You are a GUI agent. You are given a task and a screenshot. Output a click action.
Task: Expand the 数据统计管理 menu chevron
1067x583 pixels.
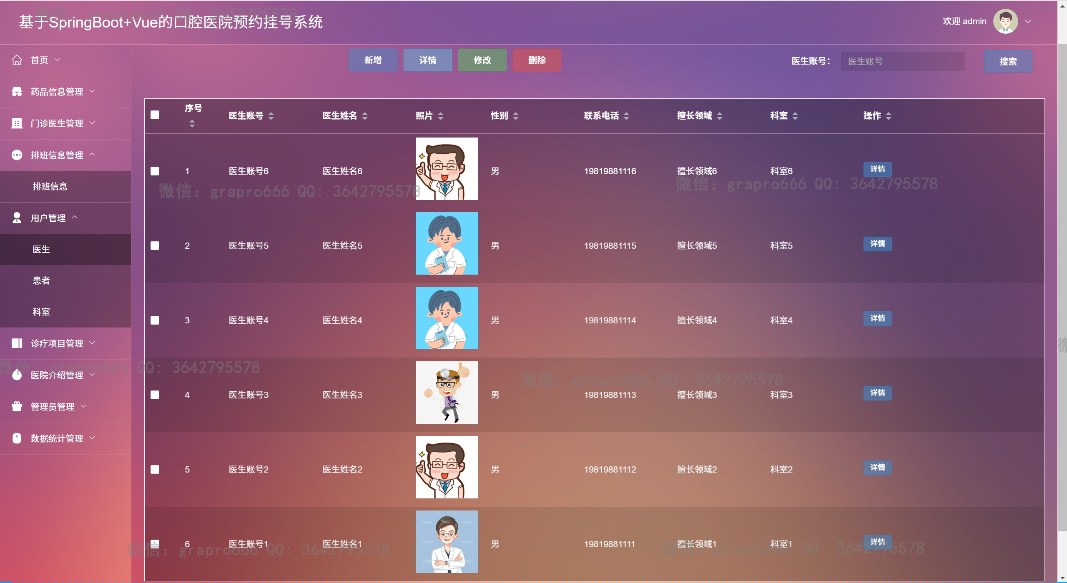(93, 438)
